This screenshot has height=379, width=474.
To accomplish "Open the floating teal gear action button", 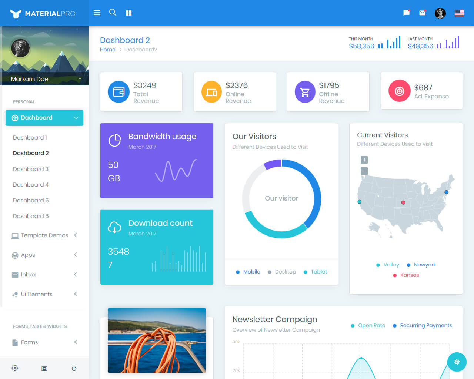I will (457, 362).
